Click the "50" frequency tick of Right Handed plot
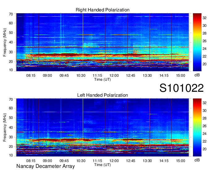This screenshot has height=170, width=210. 11,33
